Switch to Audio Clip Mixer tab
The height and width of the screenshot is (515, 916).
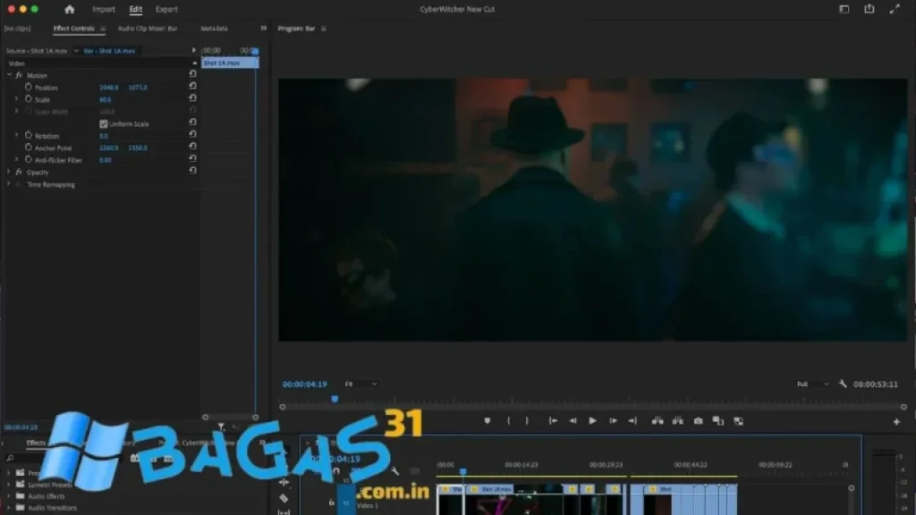tap(148, 28)
